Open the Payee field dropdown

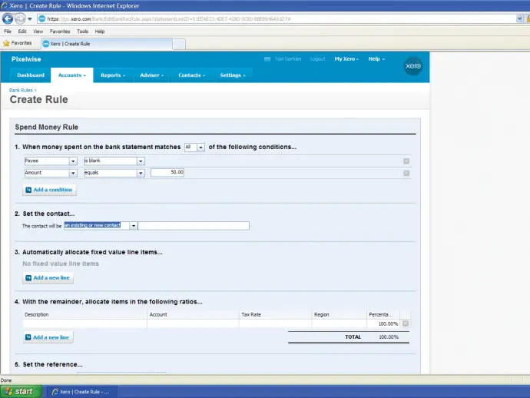[x=73, y=161]
